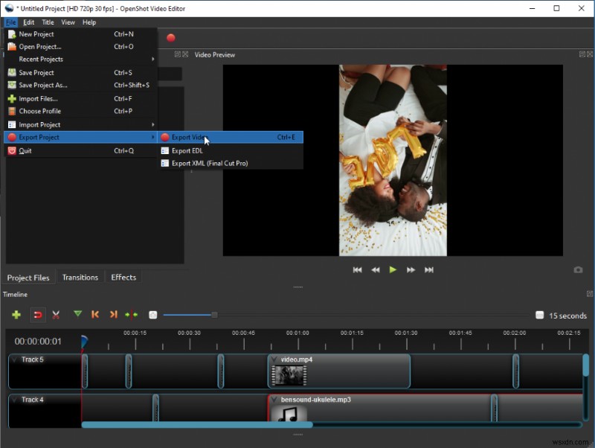Toggle the snapping magnet button
The height and width of the screenshot is (448, 595).
coord(37,315)
